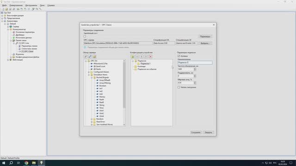Select Основные параметры in main tree
This screenshot has width=296, height=166.
25,32
